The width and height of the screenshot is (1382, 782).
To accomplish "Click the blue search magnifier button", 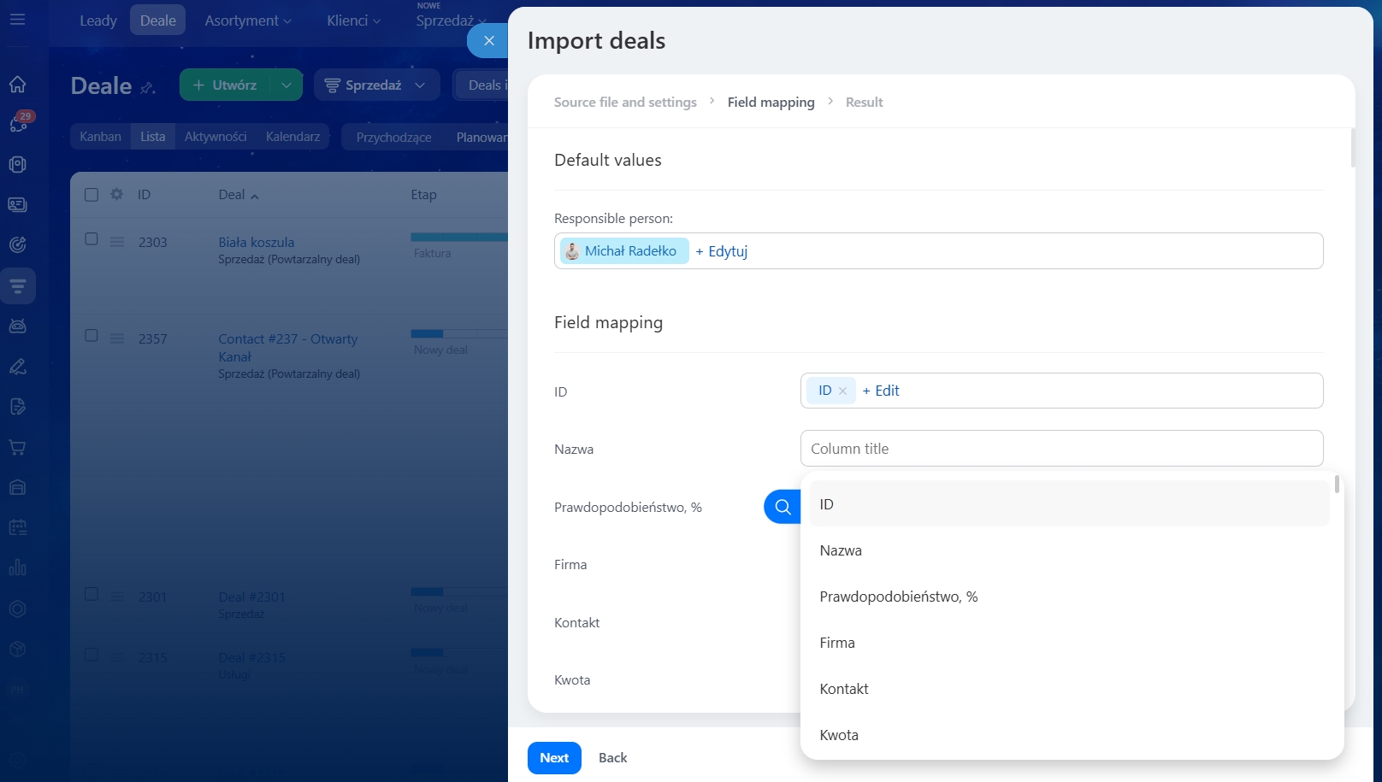I will pos(782,507).
